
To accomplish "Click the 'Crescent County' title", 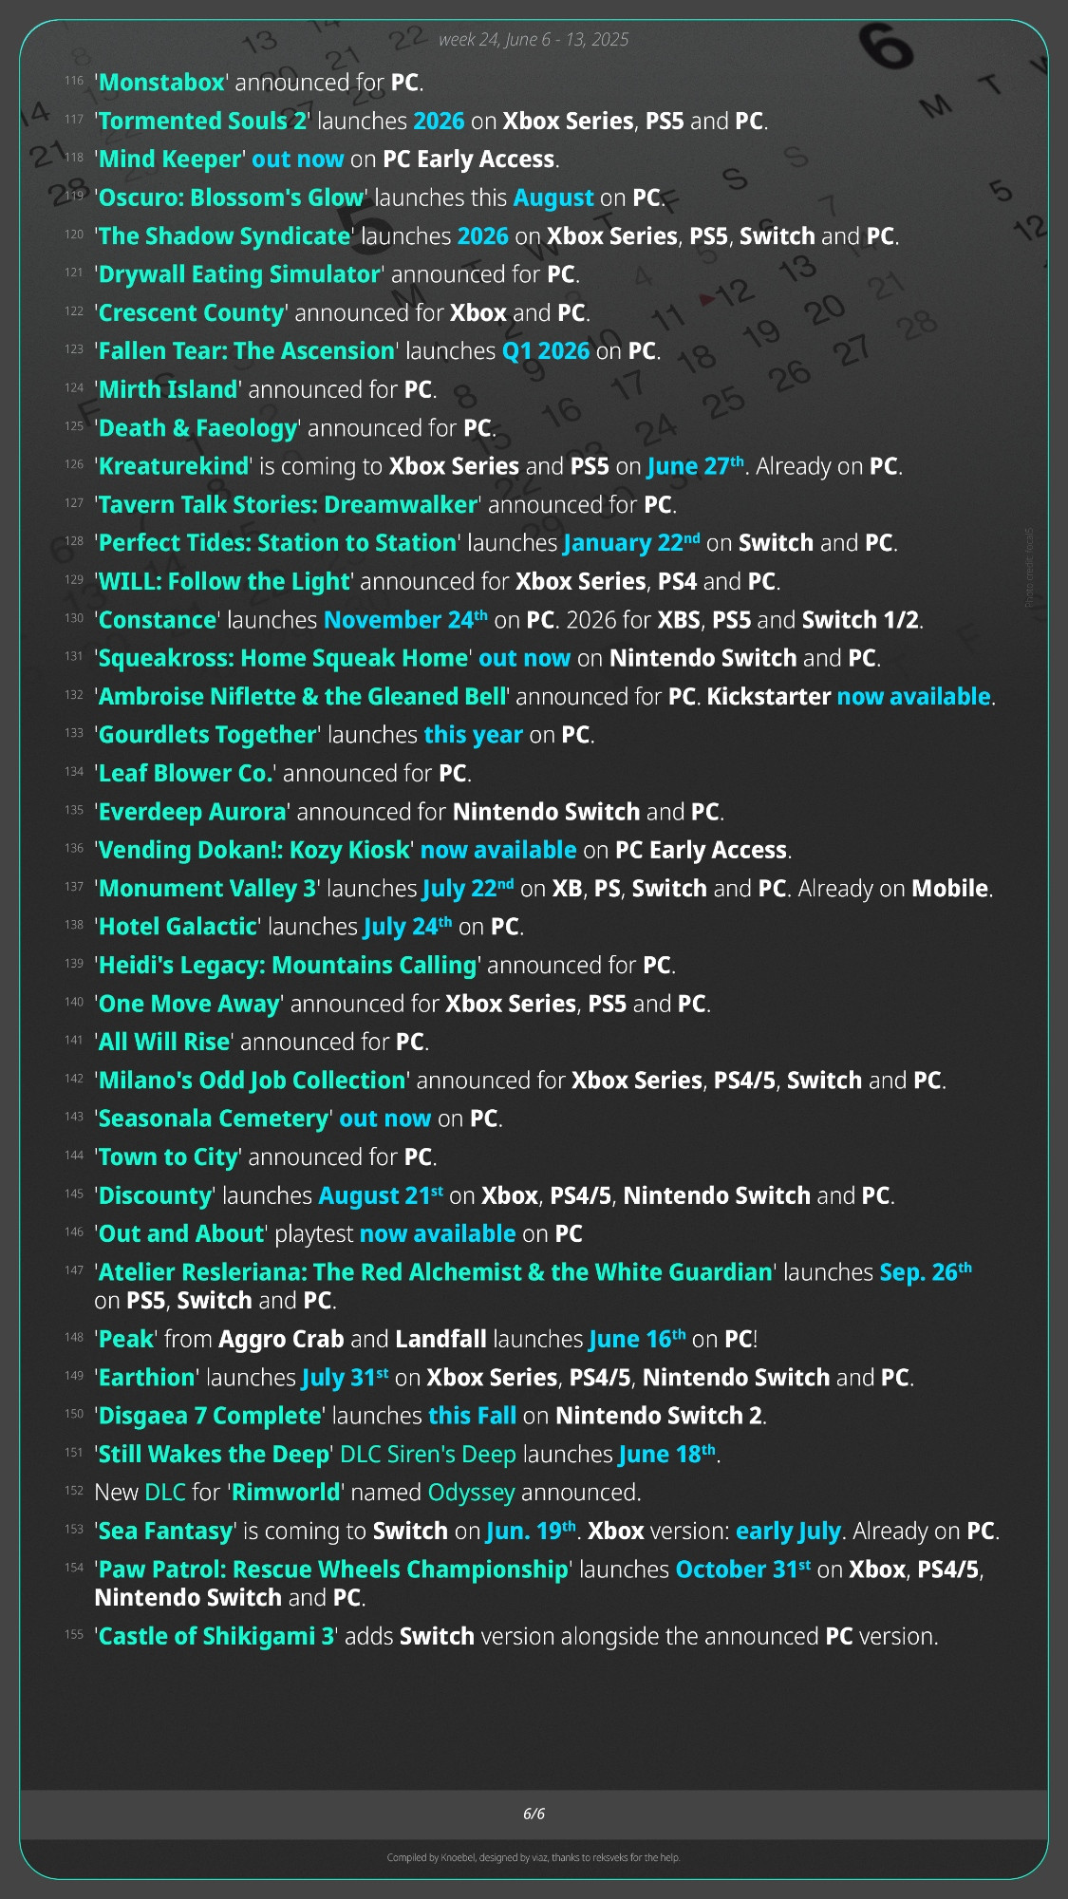I will [192, 312].
